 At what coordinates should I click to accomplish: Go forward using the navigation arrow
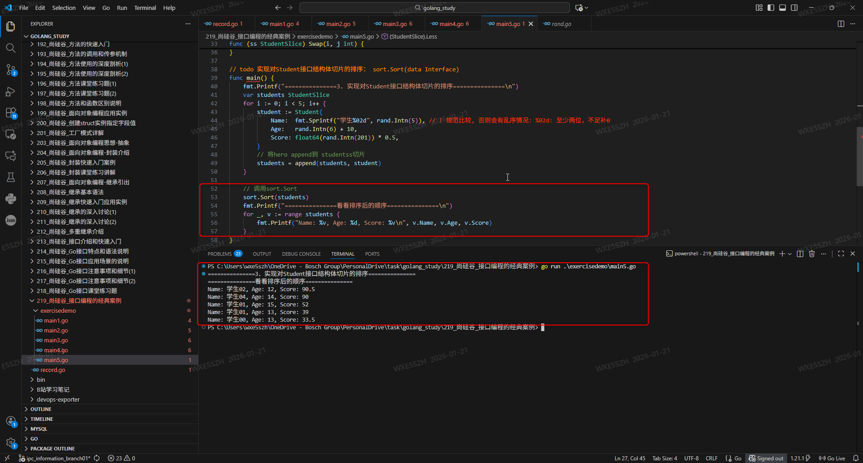coord(290,8)
